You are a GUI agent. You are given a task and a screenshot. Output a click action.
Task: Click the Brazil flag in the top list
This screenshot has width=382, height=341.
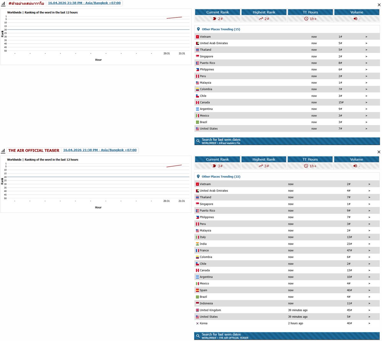(x=197, y=122)
